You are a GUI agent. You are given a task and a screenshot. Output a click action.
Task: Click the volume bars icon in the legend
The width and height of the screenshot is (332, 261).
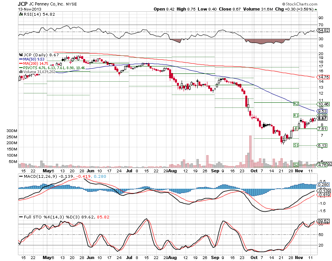point(21,72)
